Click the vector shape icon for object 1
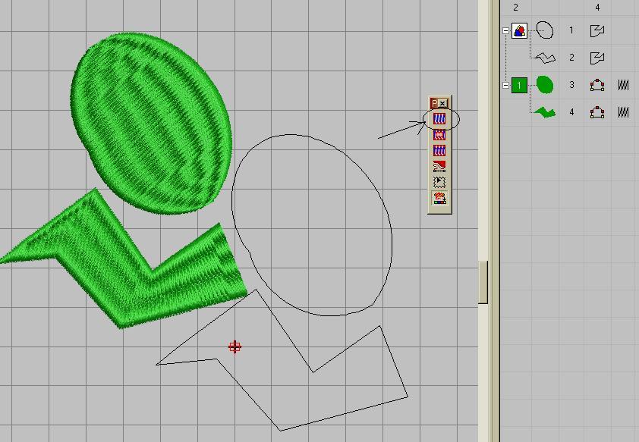Viewport: 639px width, 442px height. click(x=597, y=30)
